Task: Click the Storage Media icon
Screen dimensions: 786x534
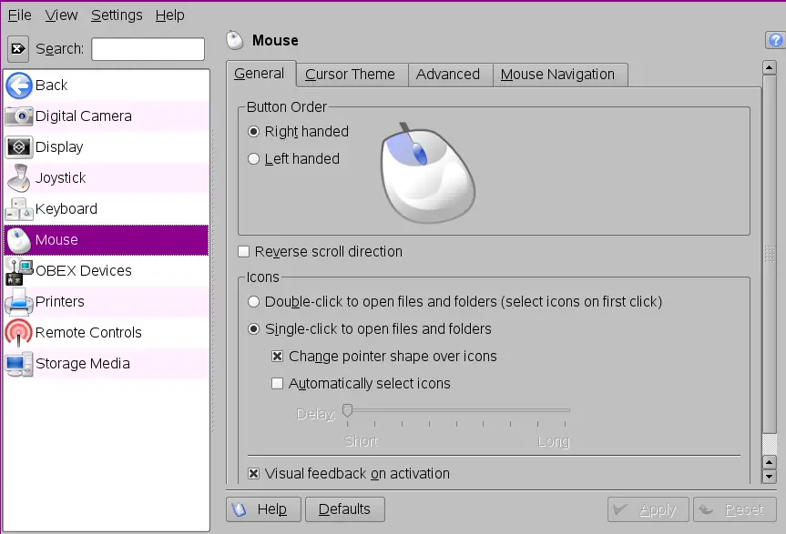Action: pyautogui.click(x=19, y=364)
